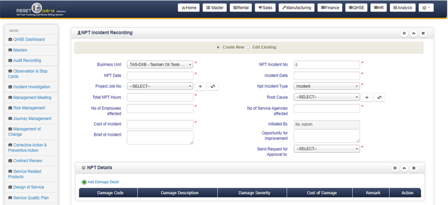The image size is (448, 205).
Task: Click the refresh icon beside Project Job No
Action: (x=213, y=86)
